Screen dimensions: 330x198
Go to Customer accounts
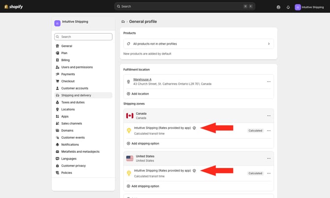[x=75, y=88]
